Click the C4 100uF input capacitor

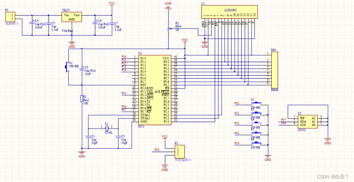pos(32,23)
